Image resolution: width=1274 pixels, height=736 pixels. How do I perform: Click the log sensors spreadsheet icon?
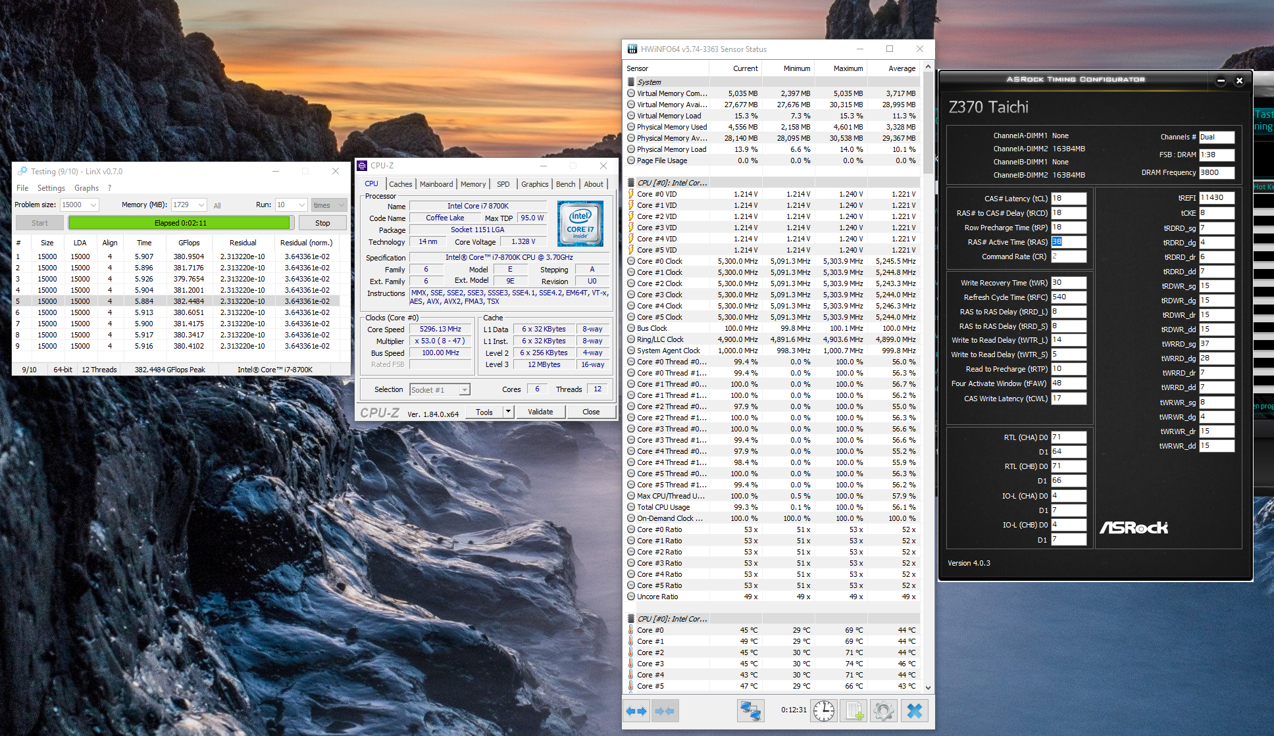point(854,711)
